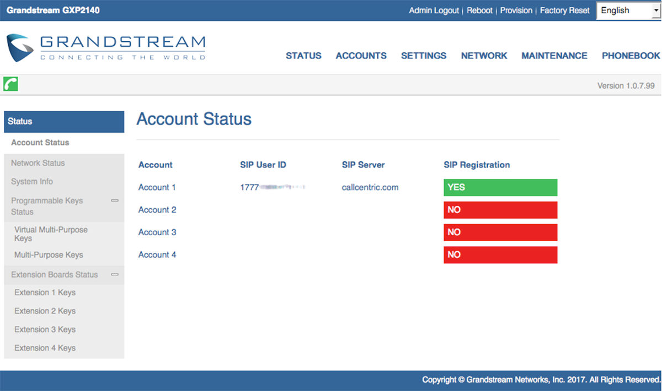Viewport: 662px width, 391px height.
Task: Click the Version 1.0.7.99 text
Action: (x=626, y=86)
